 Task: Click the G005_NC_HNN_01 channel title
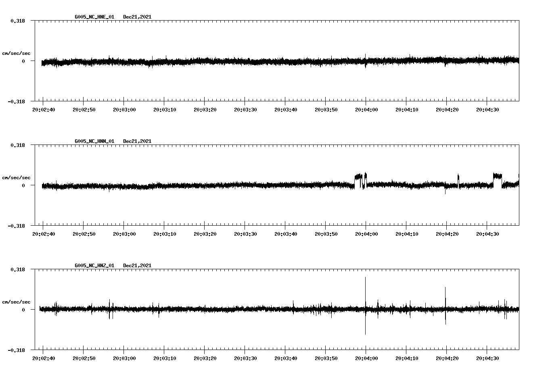coord(94,141)
